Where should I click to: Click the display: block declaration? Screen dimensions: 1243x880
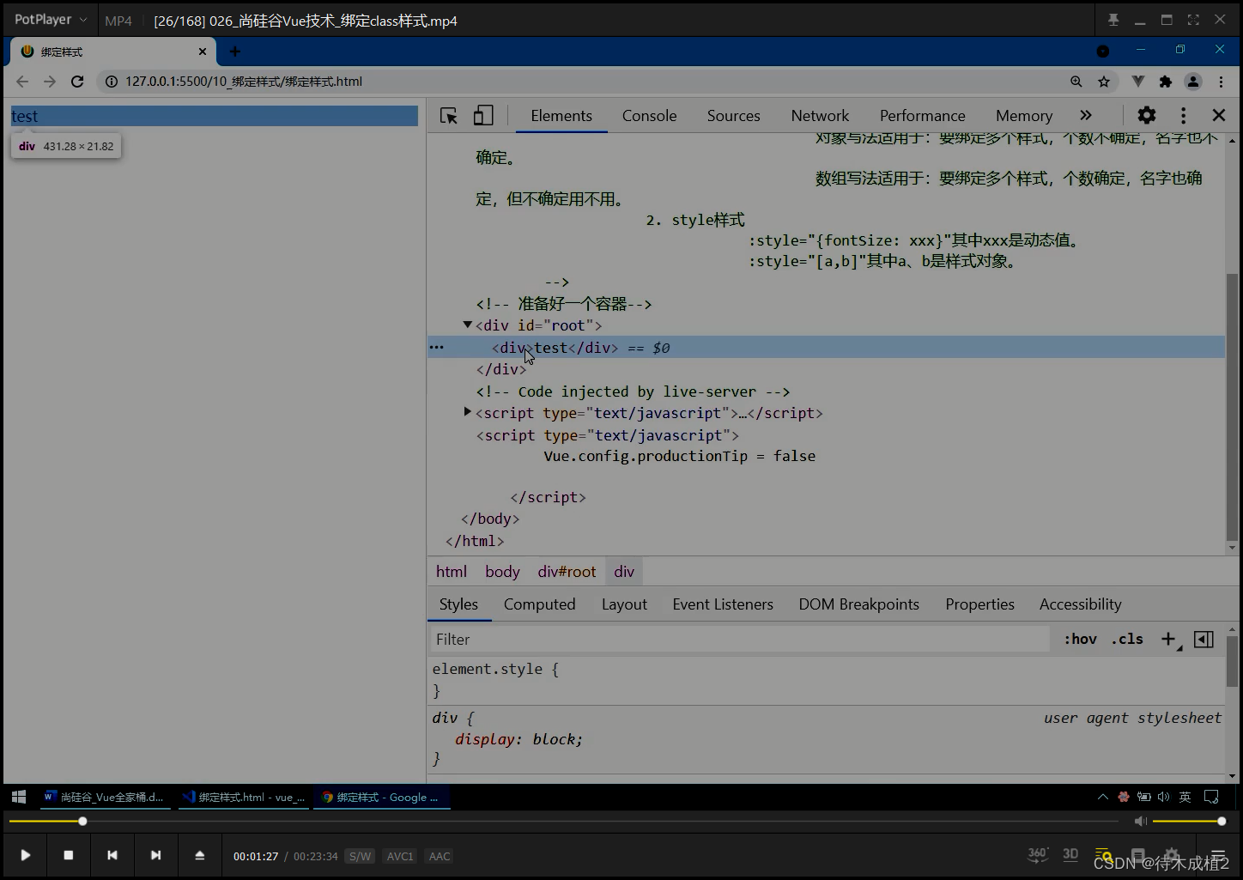point(519,739)
